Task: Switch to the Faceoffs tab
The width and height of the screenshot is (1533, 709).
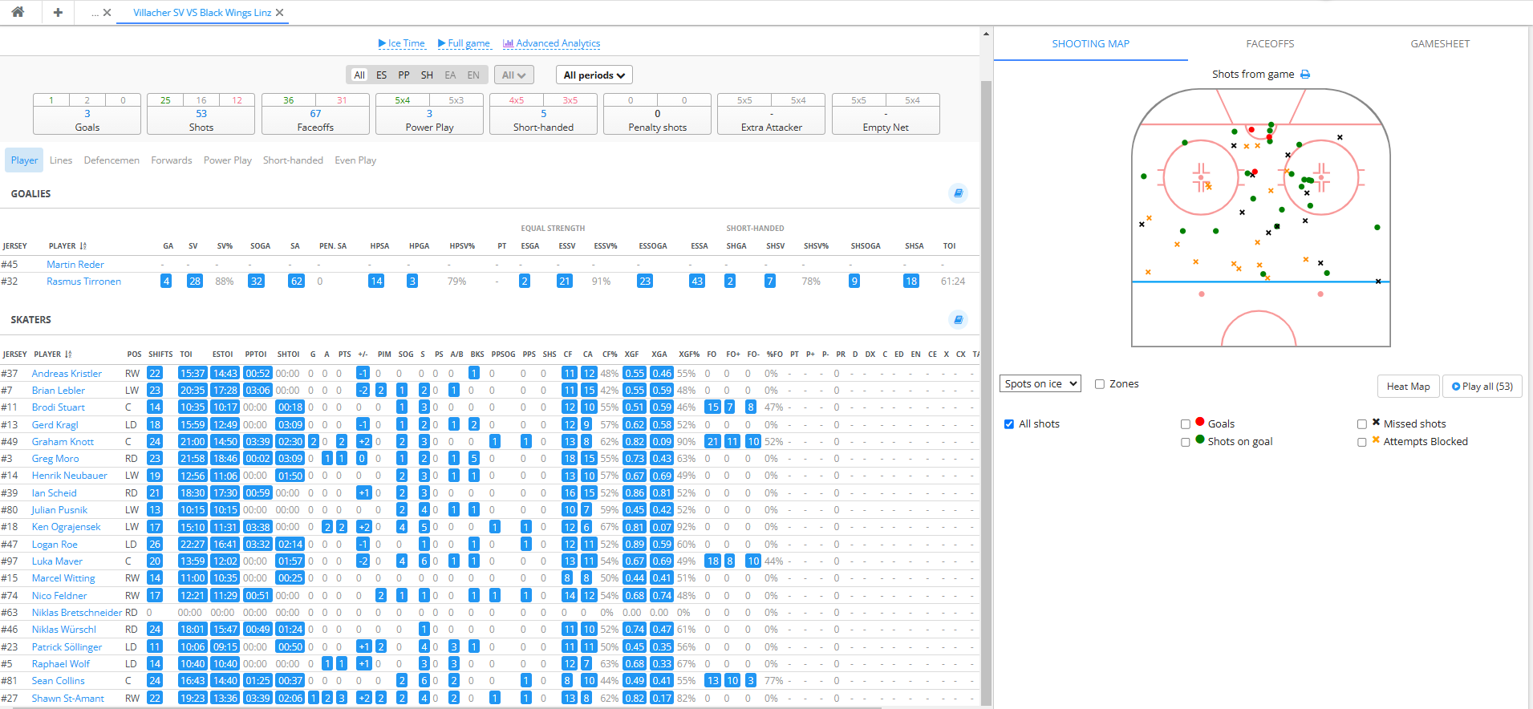Action: 1269,44
